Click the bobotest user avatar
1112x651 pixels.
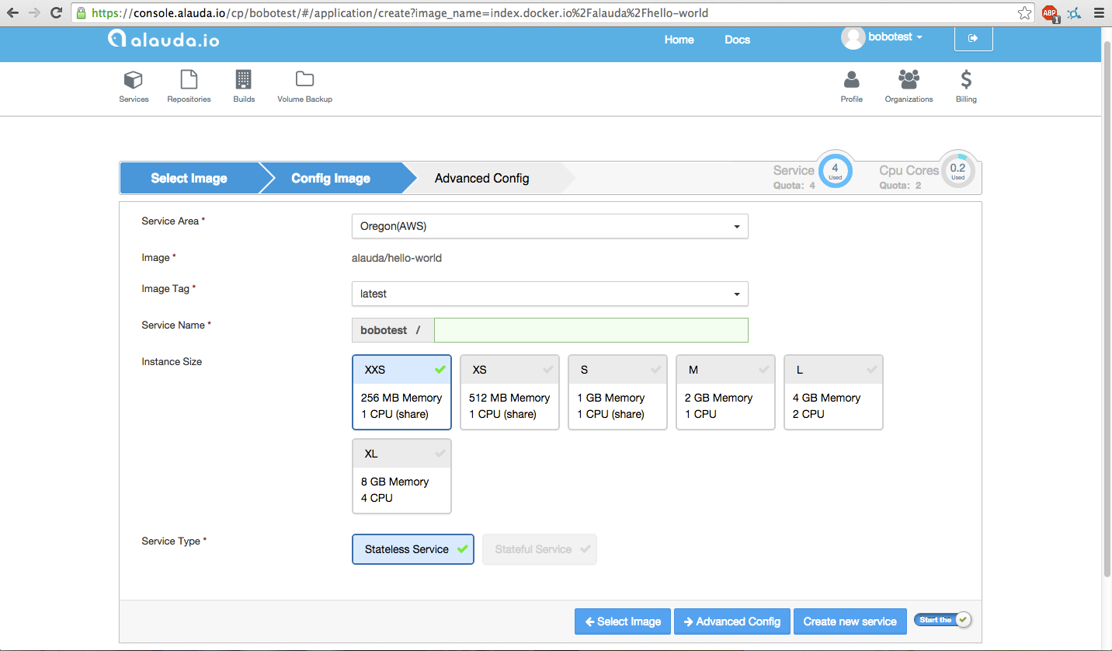click(x=853, y=37)
